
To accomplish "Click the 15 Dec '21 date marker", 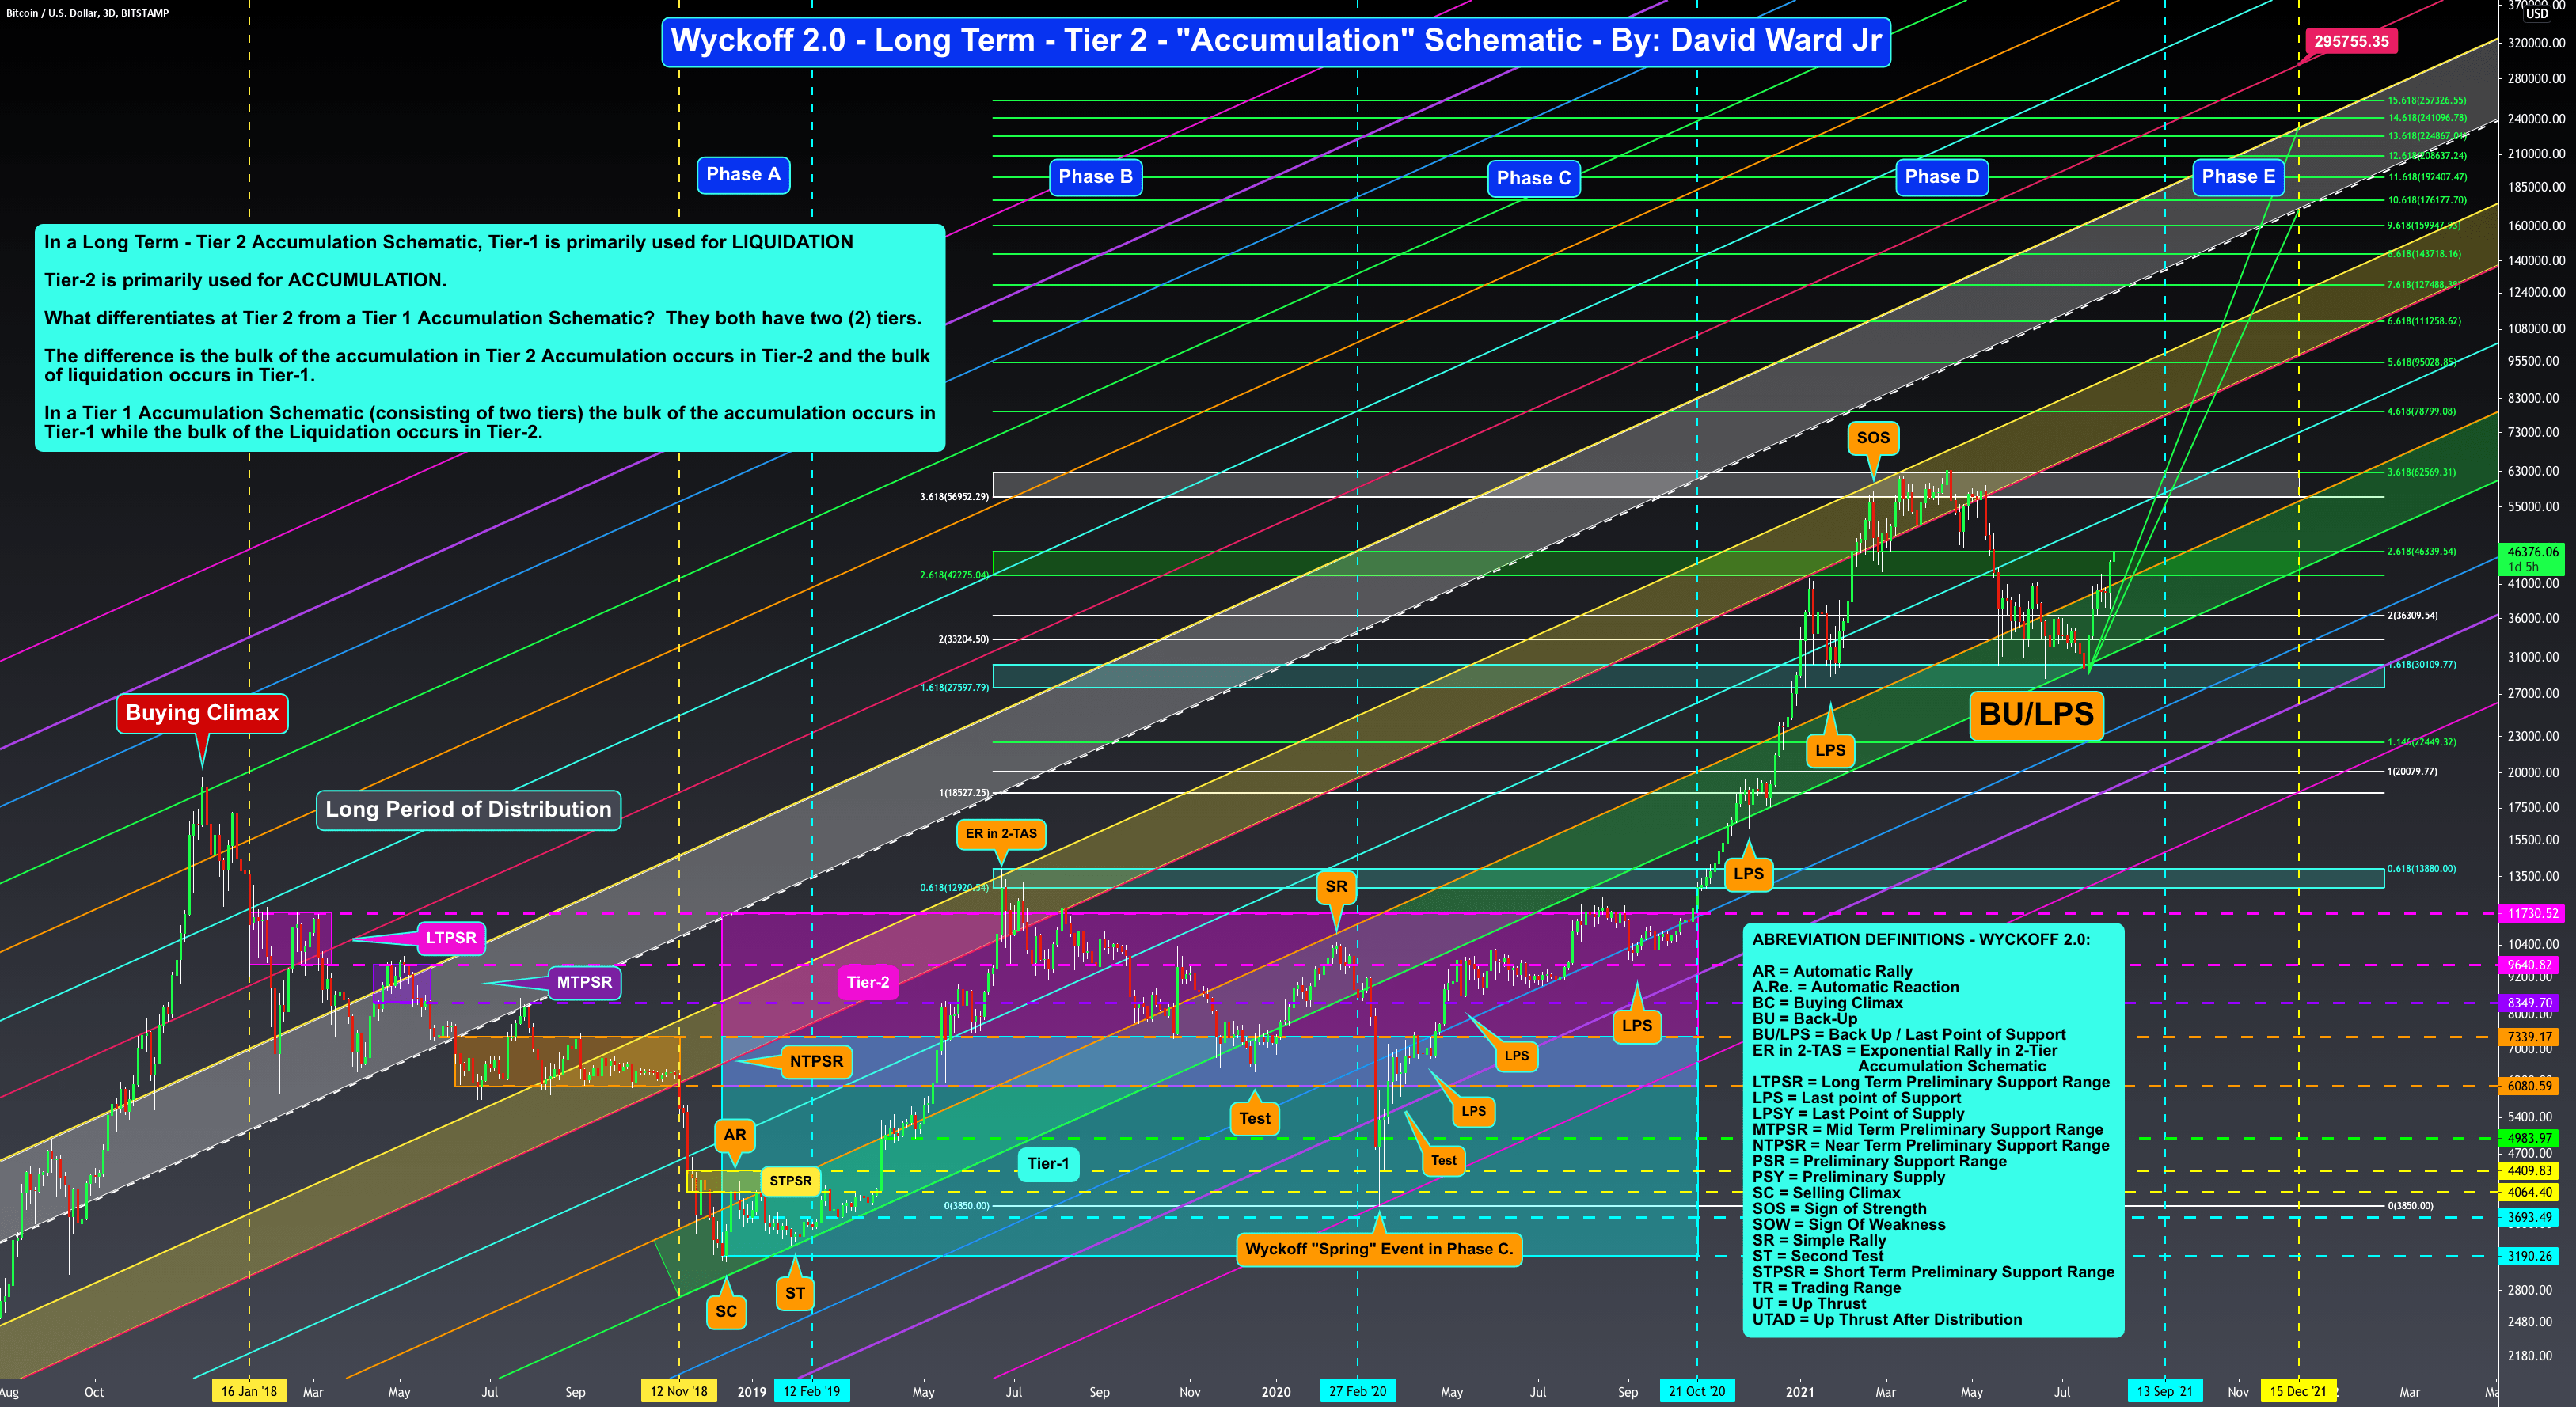I will tap(2298, 1391).
